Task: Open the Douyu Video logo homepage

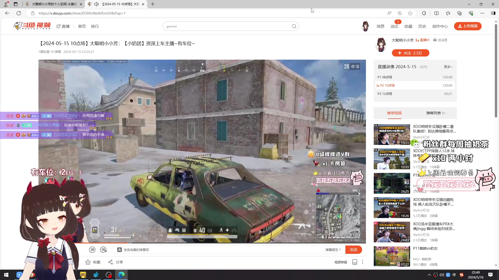Action: (32, 26)
